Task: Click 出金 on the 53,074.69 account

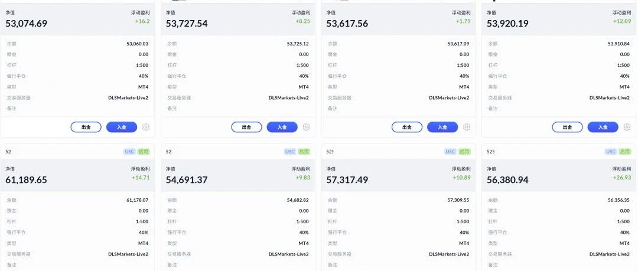Action: (86, 127)
